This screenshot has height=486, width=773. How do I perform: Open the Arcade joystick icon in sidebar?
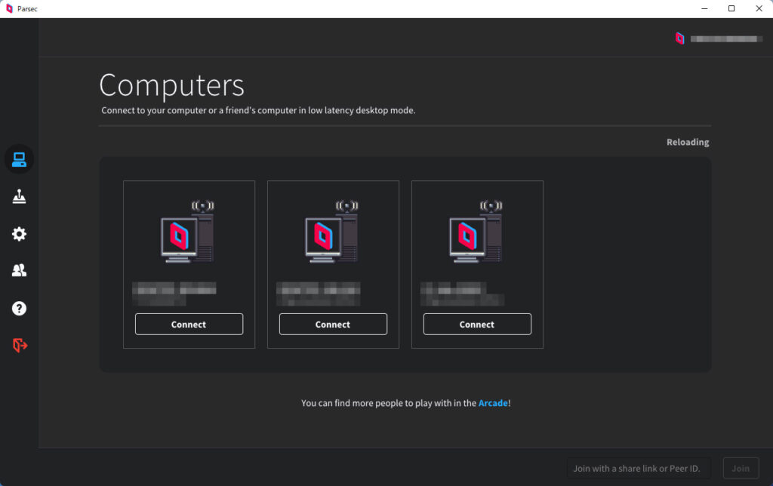click(x=20, y=197)
